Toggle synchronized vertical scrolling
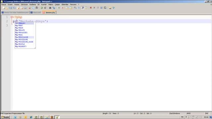This screenshot has width=212, height=119. pos(67,8)
